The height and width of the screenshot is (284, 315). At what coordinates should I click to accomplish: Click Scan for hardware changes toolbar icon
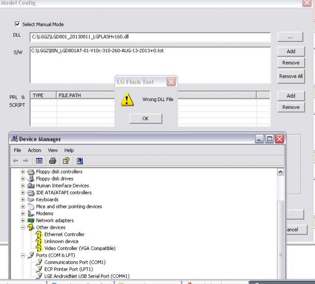click(80, 161)
